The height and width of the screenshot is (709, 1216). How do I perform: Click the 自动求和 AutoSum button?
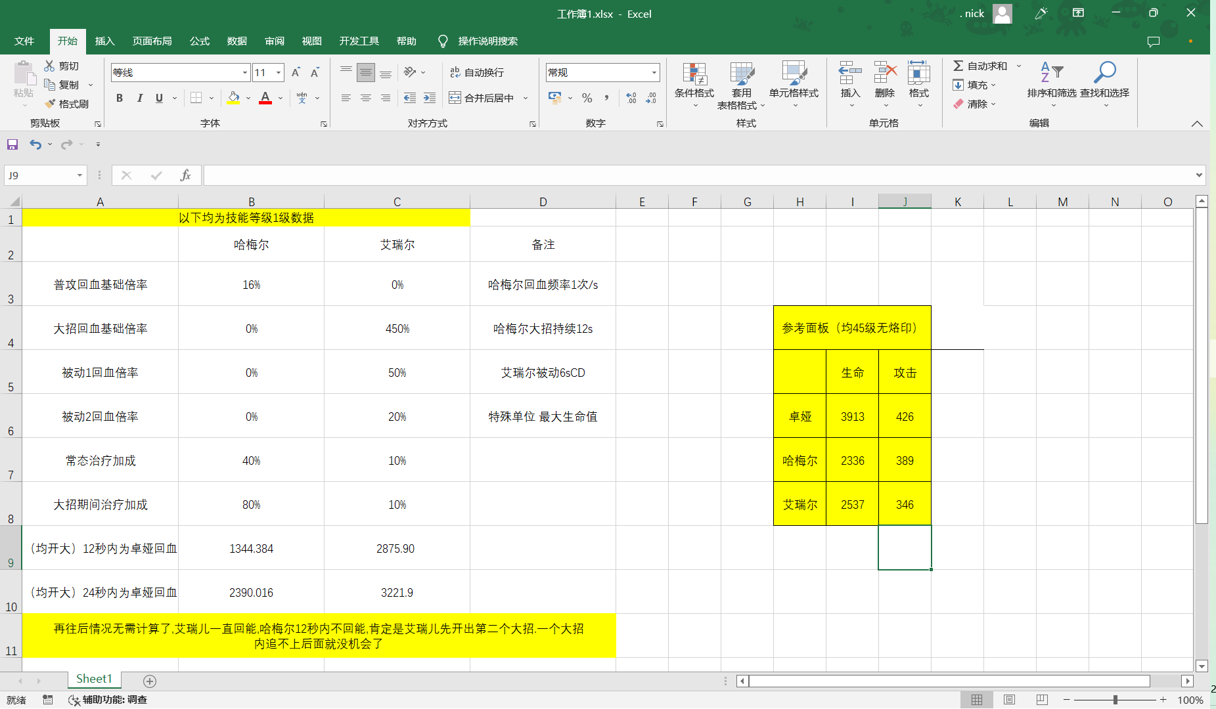click(x=980, y=66)
